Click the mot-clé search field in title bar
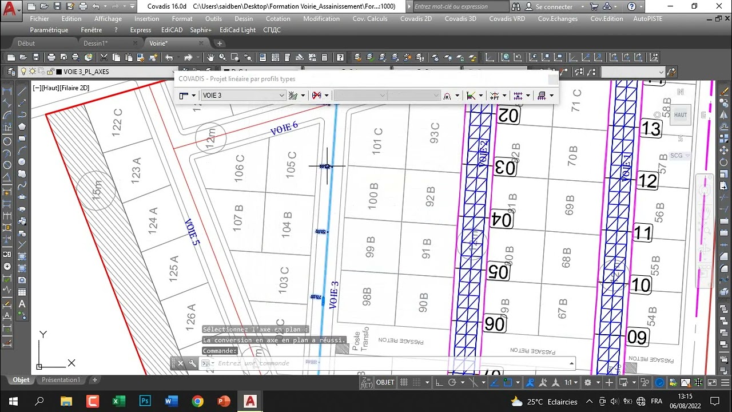This screenshot has width=732, height=412. pyautogui.click(x=460, y=7)
